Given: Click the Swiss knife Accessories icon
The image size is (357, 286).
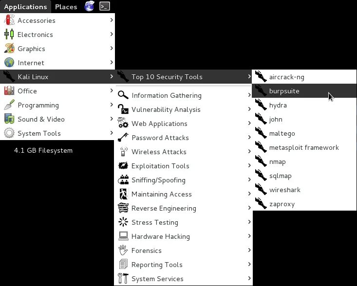Looking at the screenshot, I should (x=9, y=20).
